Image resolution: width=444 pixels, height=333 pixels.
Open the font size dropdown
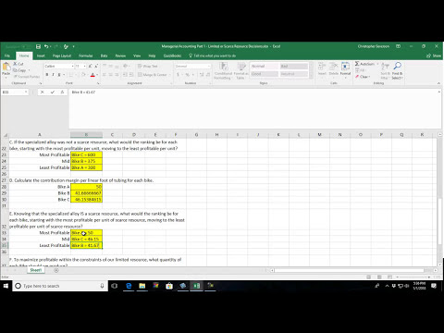85,66
